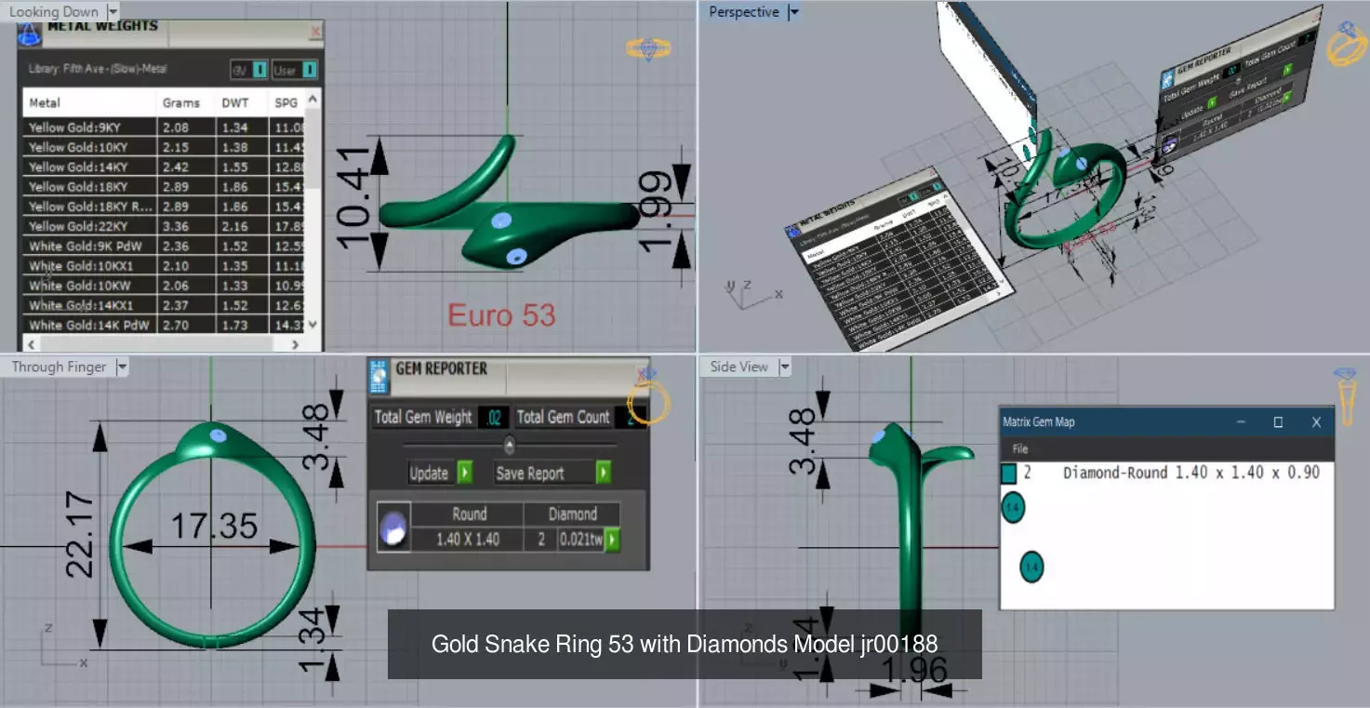Select the White Gold:10KX1 row

point(164,266)
